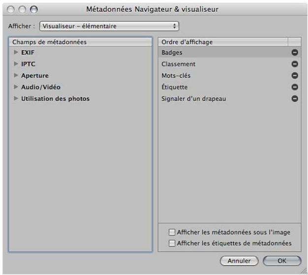Remove Badges from display order
The height and width of the screenshot is (275, 308).
[294, 53]
